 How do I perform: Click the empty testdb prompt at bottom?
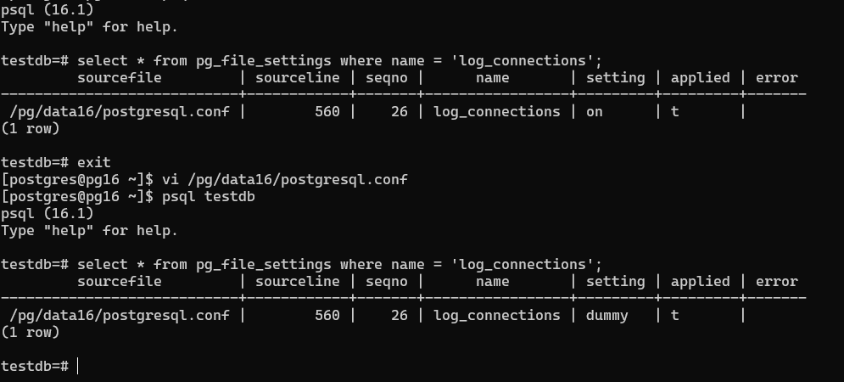[x=38, y=366]
